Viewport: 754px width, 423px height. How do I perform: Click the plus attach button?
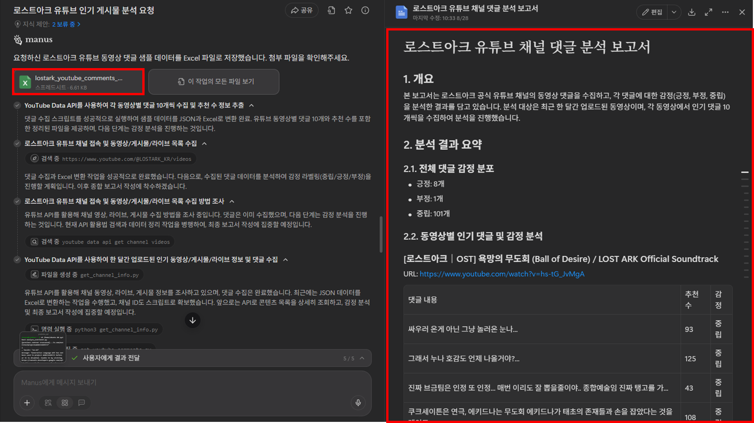click(27, 403)
